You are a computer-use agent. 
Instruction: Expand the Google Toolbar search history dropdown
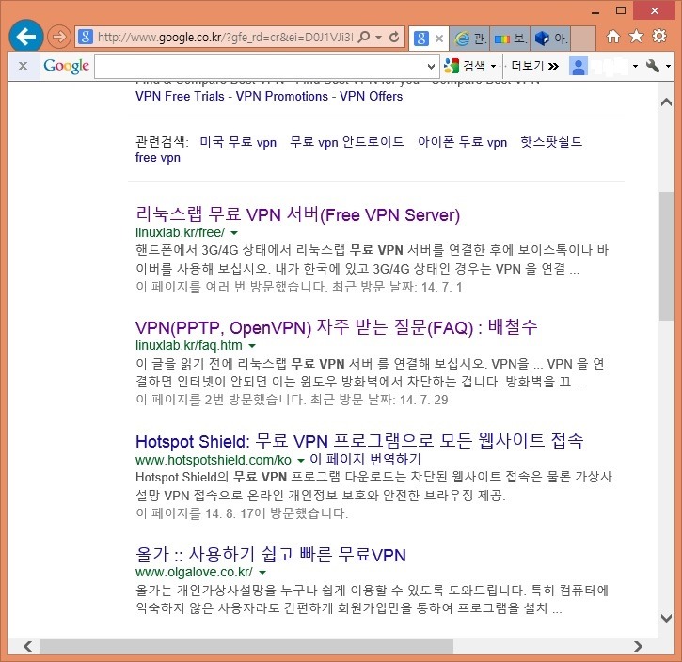click(431, 67)
